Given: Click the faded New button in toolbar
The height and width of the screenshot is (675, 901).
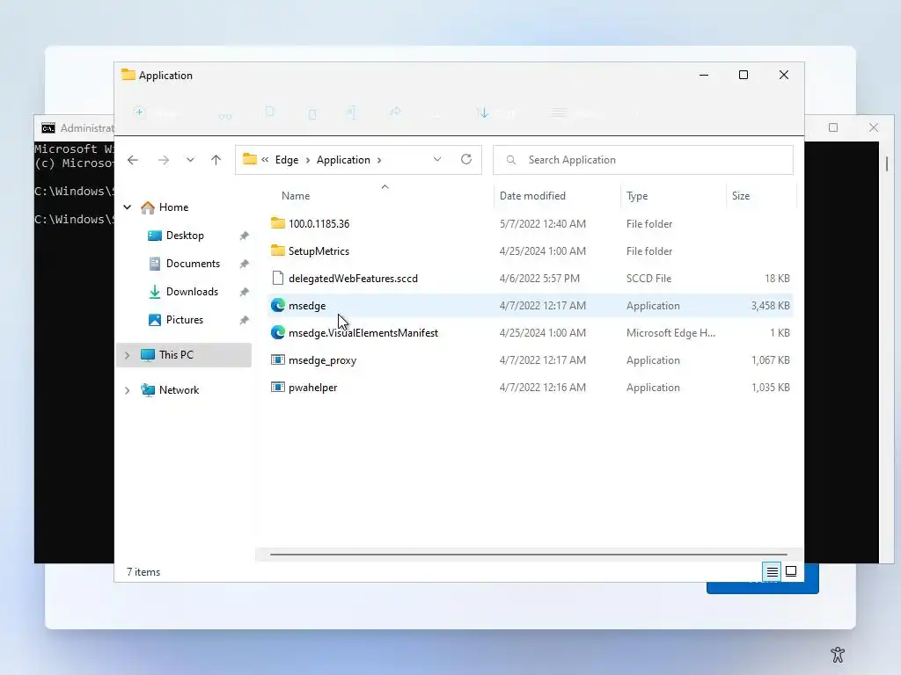Looking at the screenshot, I should click(x=157, y=113).
